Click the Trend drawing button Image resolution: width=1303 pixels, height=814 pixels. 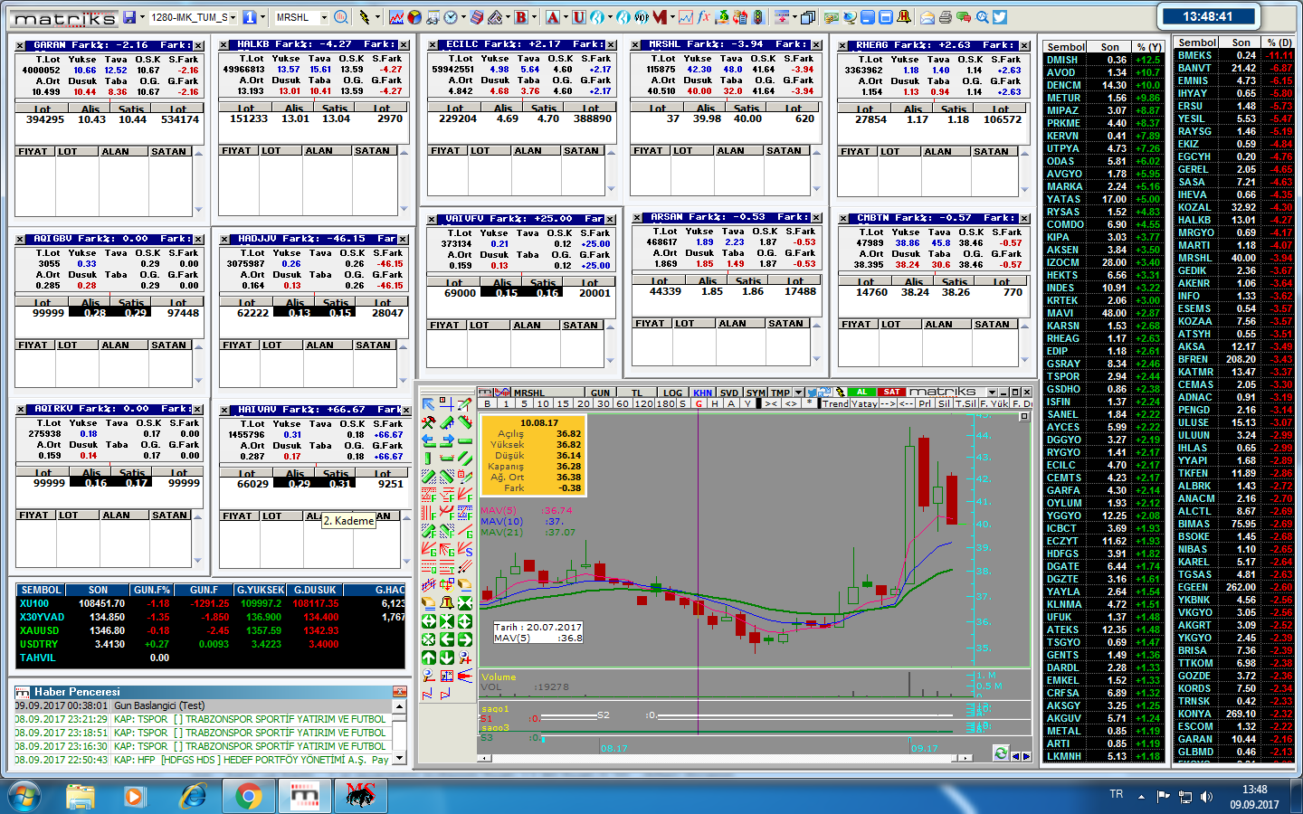point(835,403)
